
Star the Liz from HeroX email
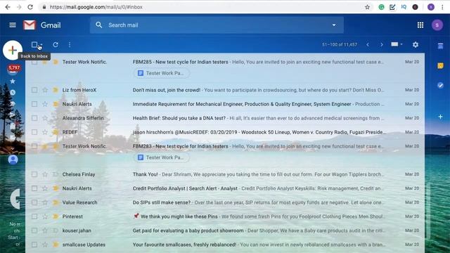(x=45, y=90)
